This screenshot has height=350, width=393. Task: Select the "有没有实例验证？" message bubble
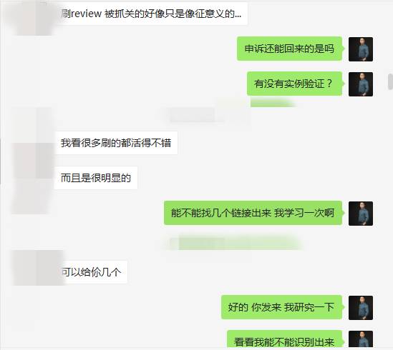click(294, 84)
